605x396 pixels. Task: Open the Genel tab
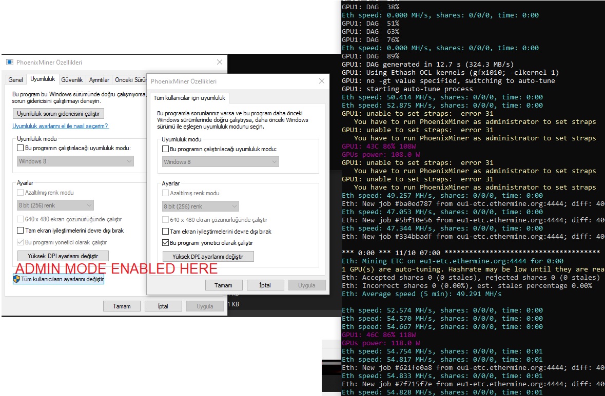tap(15, 80)
